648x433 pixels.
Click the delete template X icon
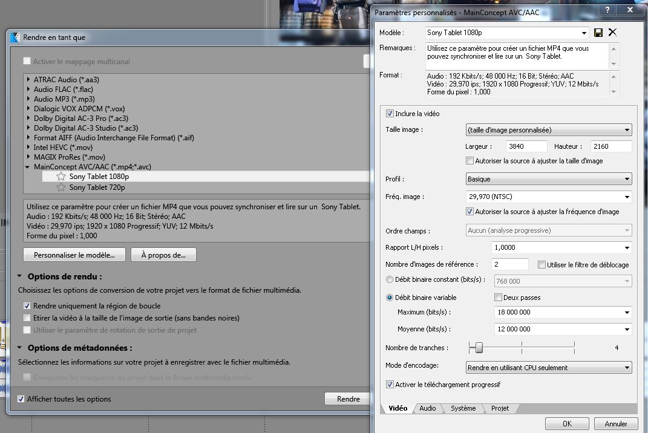pyautogui.click(x=612, y=33)
